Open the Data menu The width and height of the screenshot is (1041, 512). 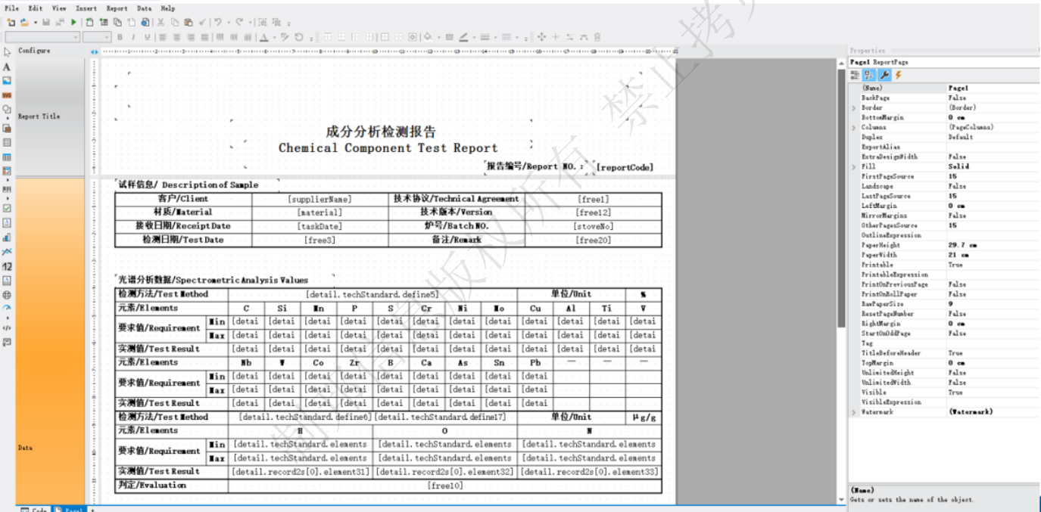pyautogui.click(x=144, y=8)
